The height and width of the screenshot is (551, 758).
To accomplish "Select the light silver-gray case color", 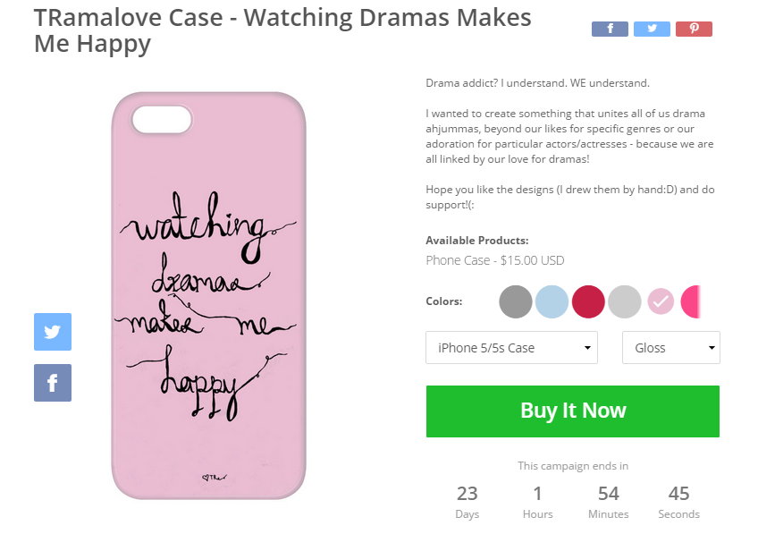I will click(625, 301).
